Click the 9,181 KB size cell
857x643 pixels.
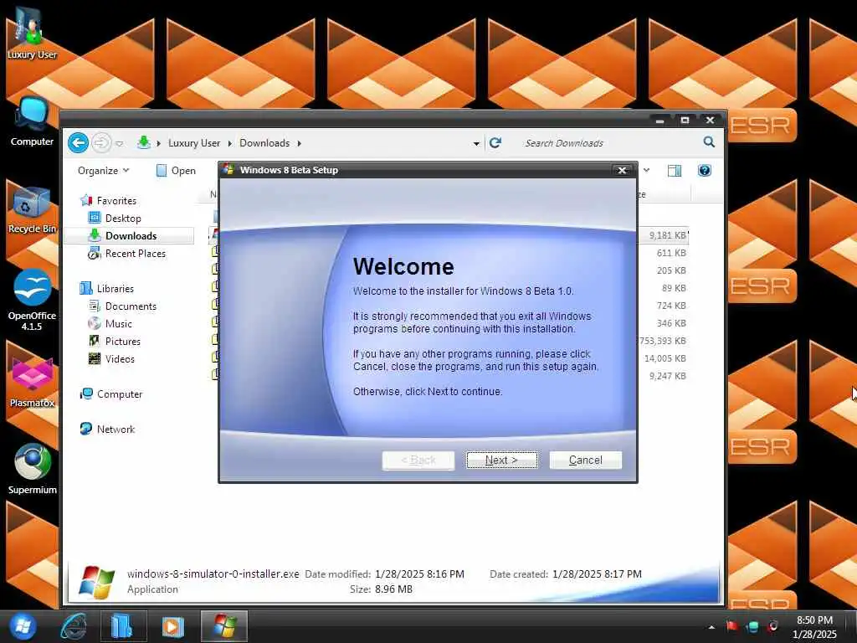coord(667,235)
